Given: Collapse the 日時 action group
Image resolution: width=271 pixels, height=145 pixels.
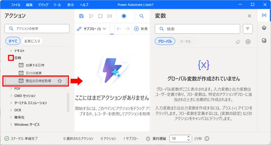Looking at the screenshot, I should (x=11, y=58).
